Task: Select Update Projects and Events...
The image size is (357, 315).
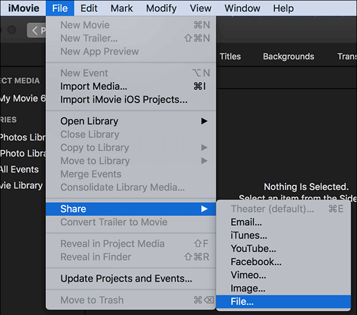Action: [126, 279]
